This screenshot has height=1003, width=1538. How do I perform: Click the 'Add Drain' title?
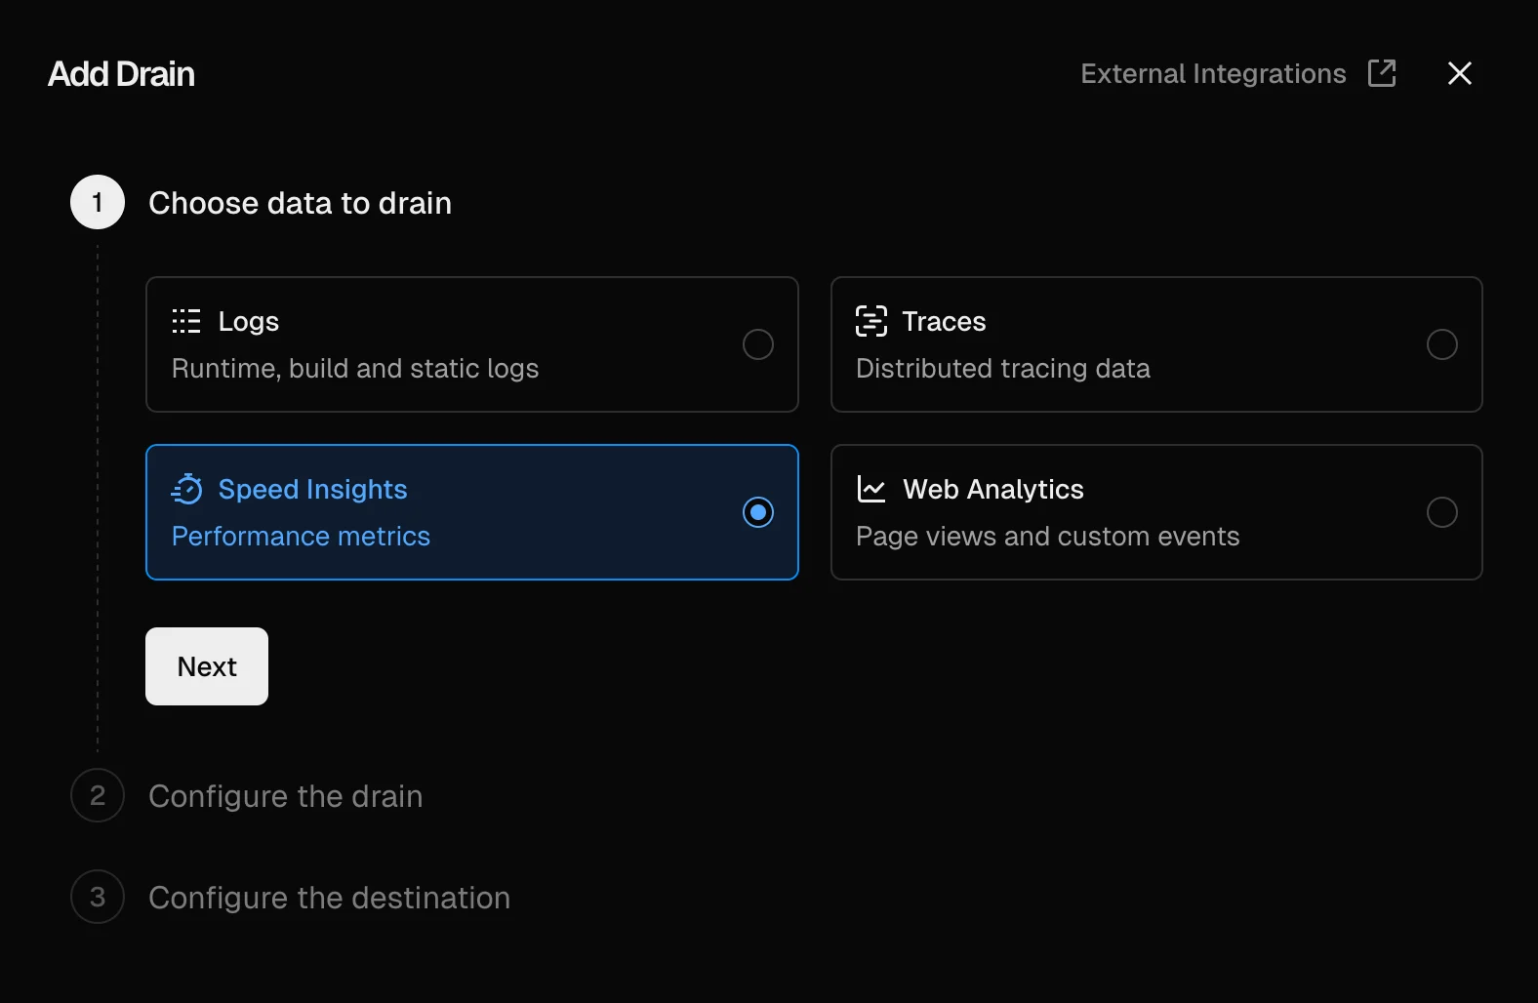pyautogui.click(x=121, y=74)
